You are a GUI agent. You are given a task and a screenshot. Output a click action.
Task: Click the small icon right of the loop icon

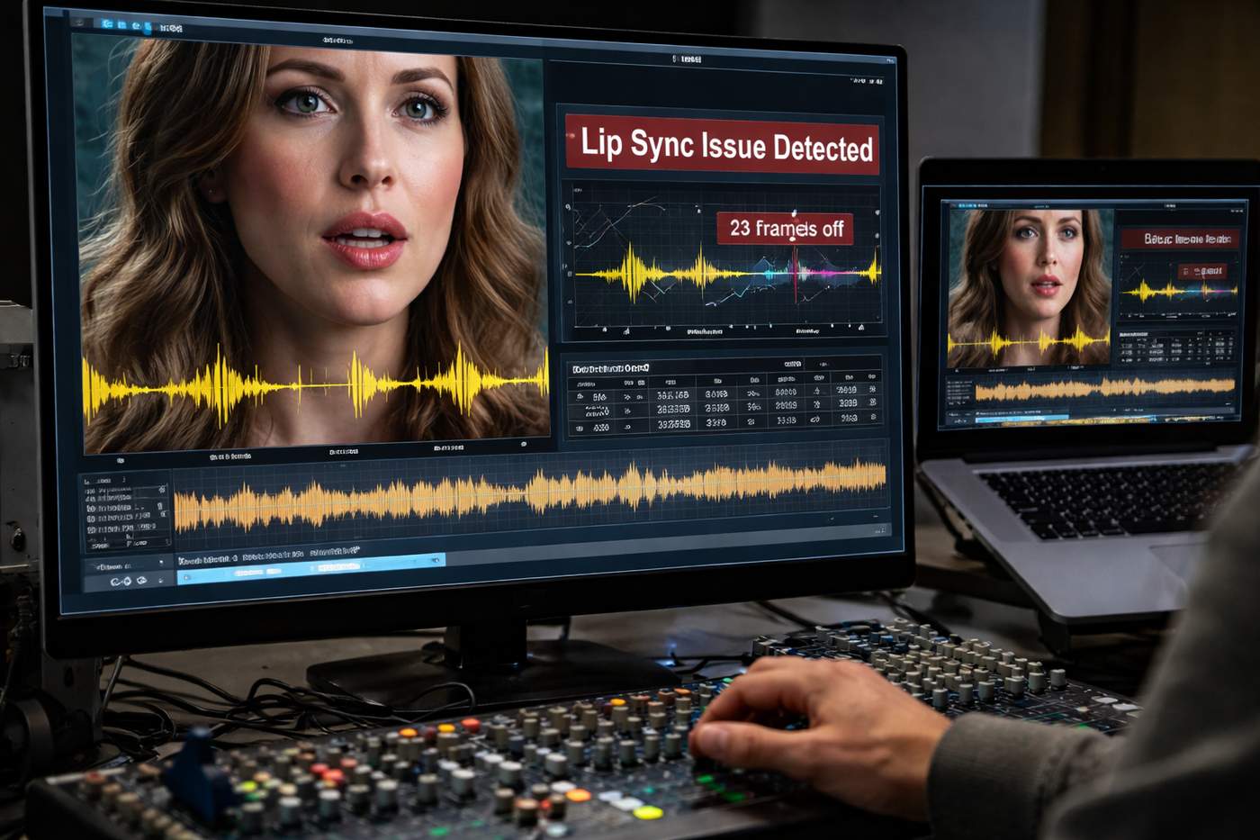142,582
